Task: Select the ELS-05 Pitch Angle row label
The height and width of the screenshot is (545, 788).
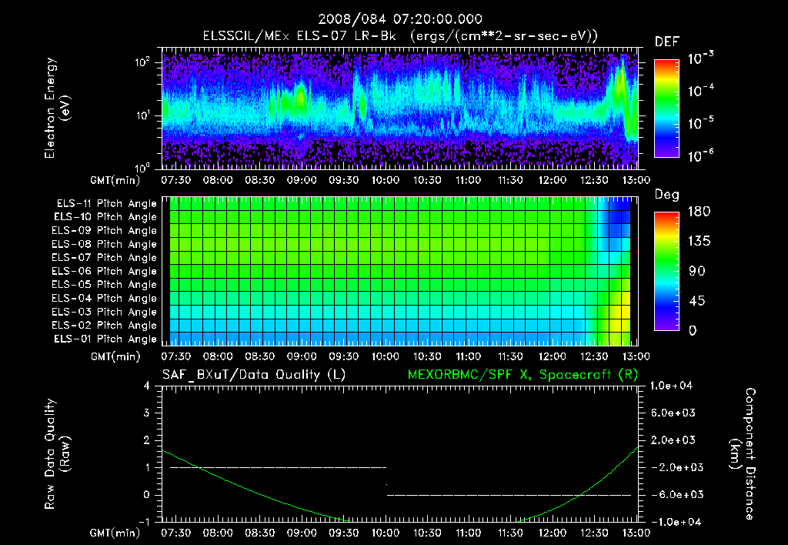Action: tap(104, 285)
